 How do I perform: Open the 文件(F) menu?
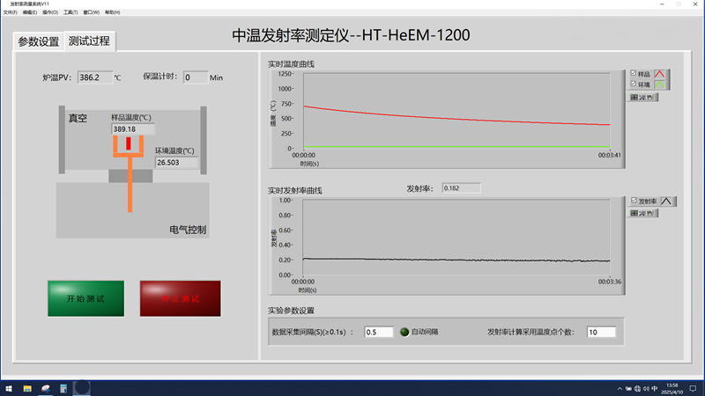[x=10, y=12]
